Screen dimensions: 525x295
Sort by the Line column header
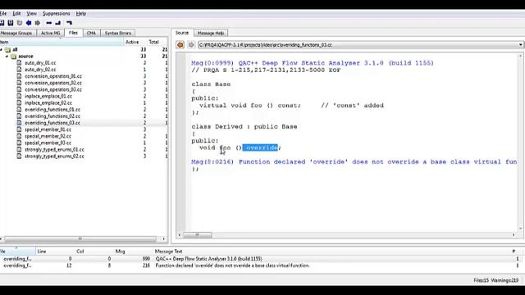point(42,252)
